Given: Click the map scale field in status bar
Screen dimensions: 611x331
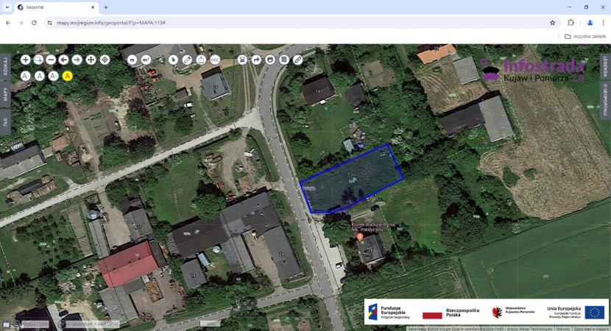Looking at the screenshot, I should [35, 324].
